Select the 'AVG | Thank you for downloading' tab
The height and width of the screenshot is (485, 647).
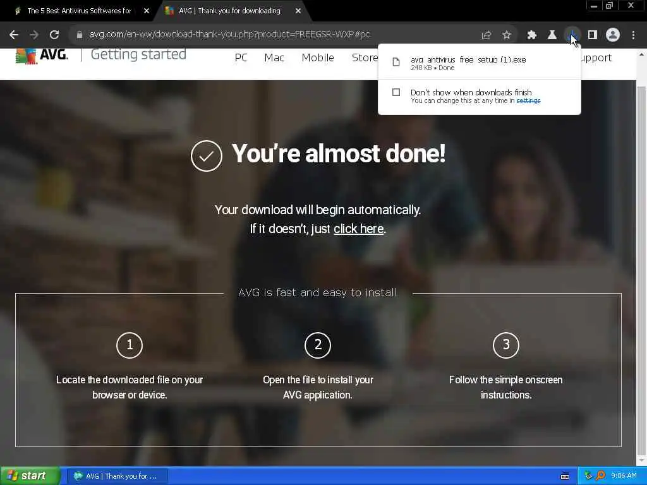tap(229, 11)
